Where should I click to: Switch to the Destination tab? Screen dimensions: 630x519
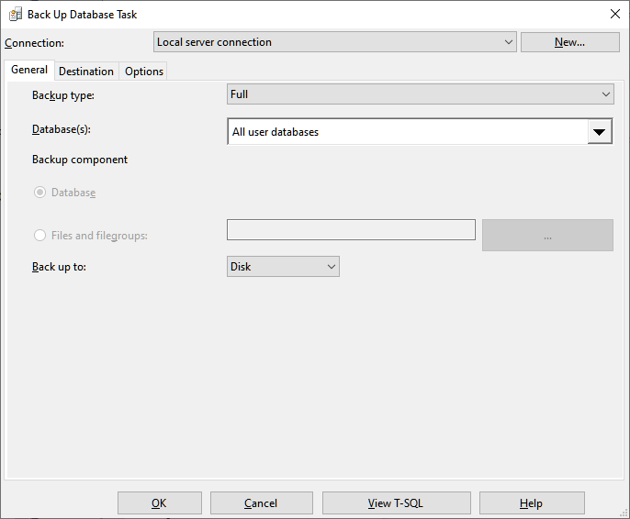coord(86,72)
